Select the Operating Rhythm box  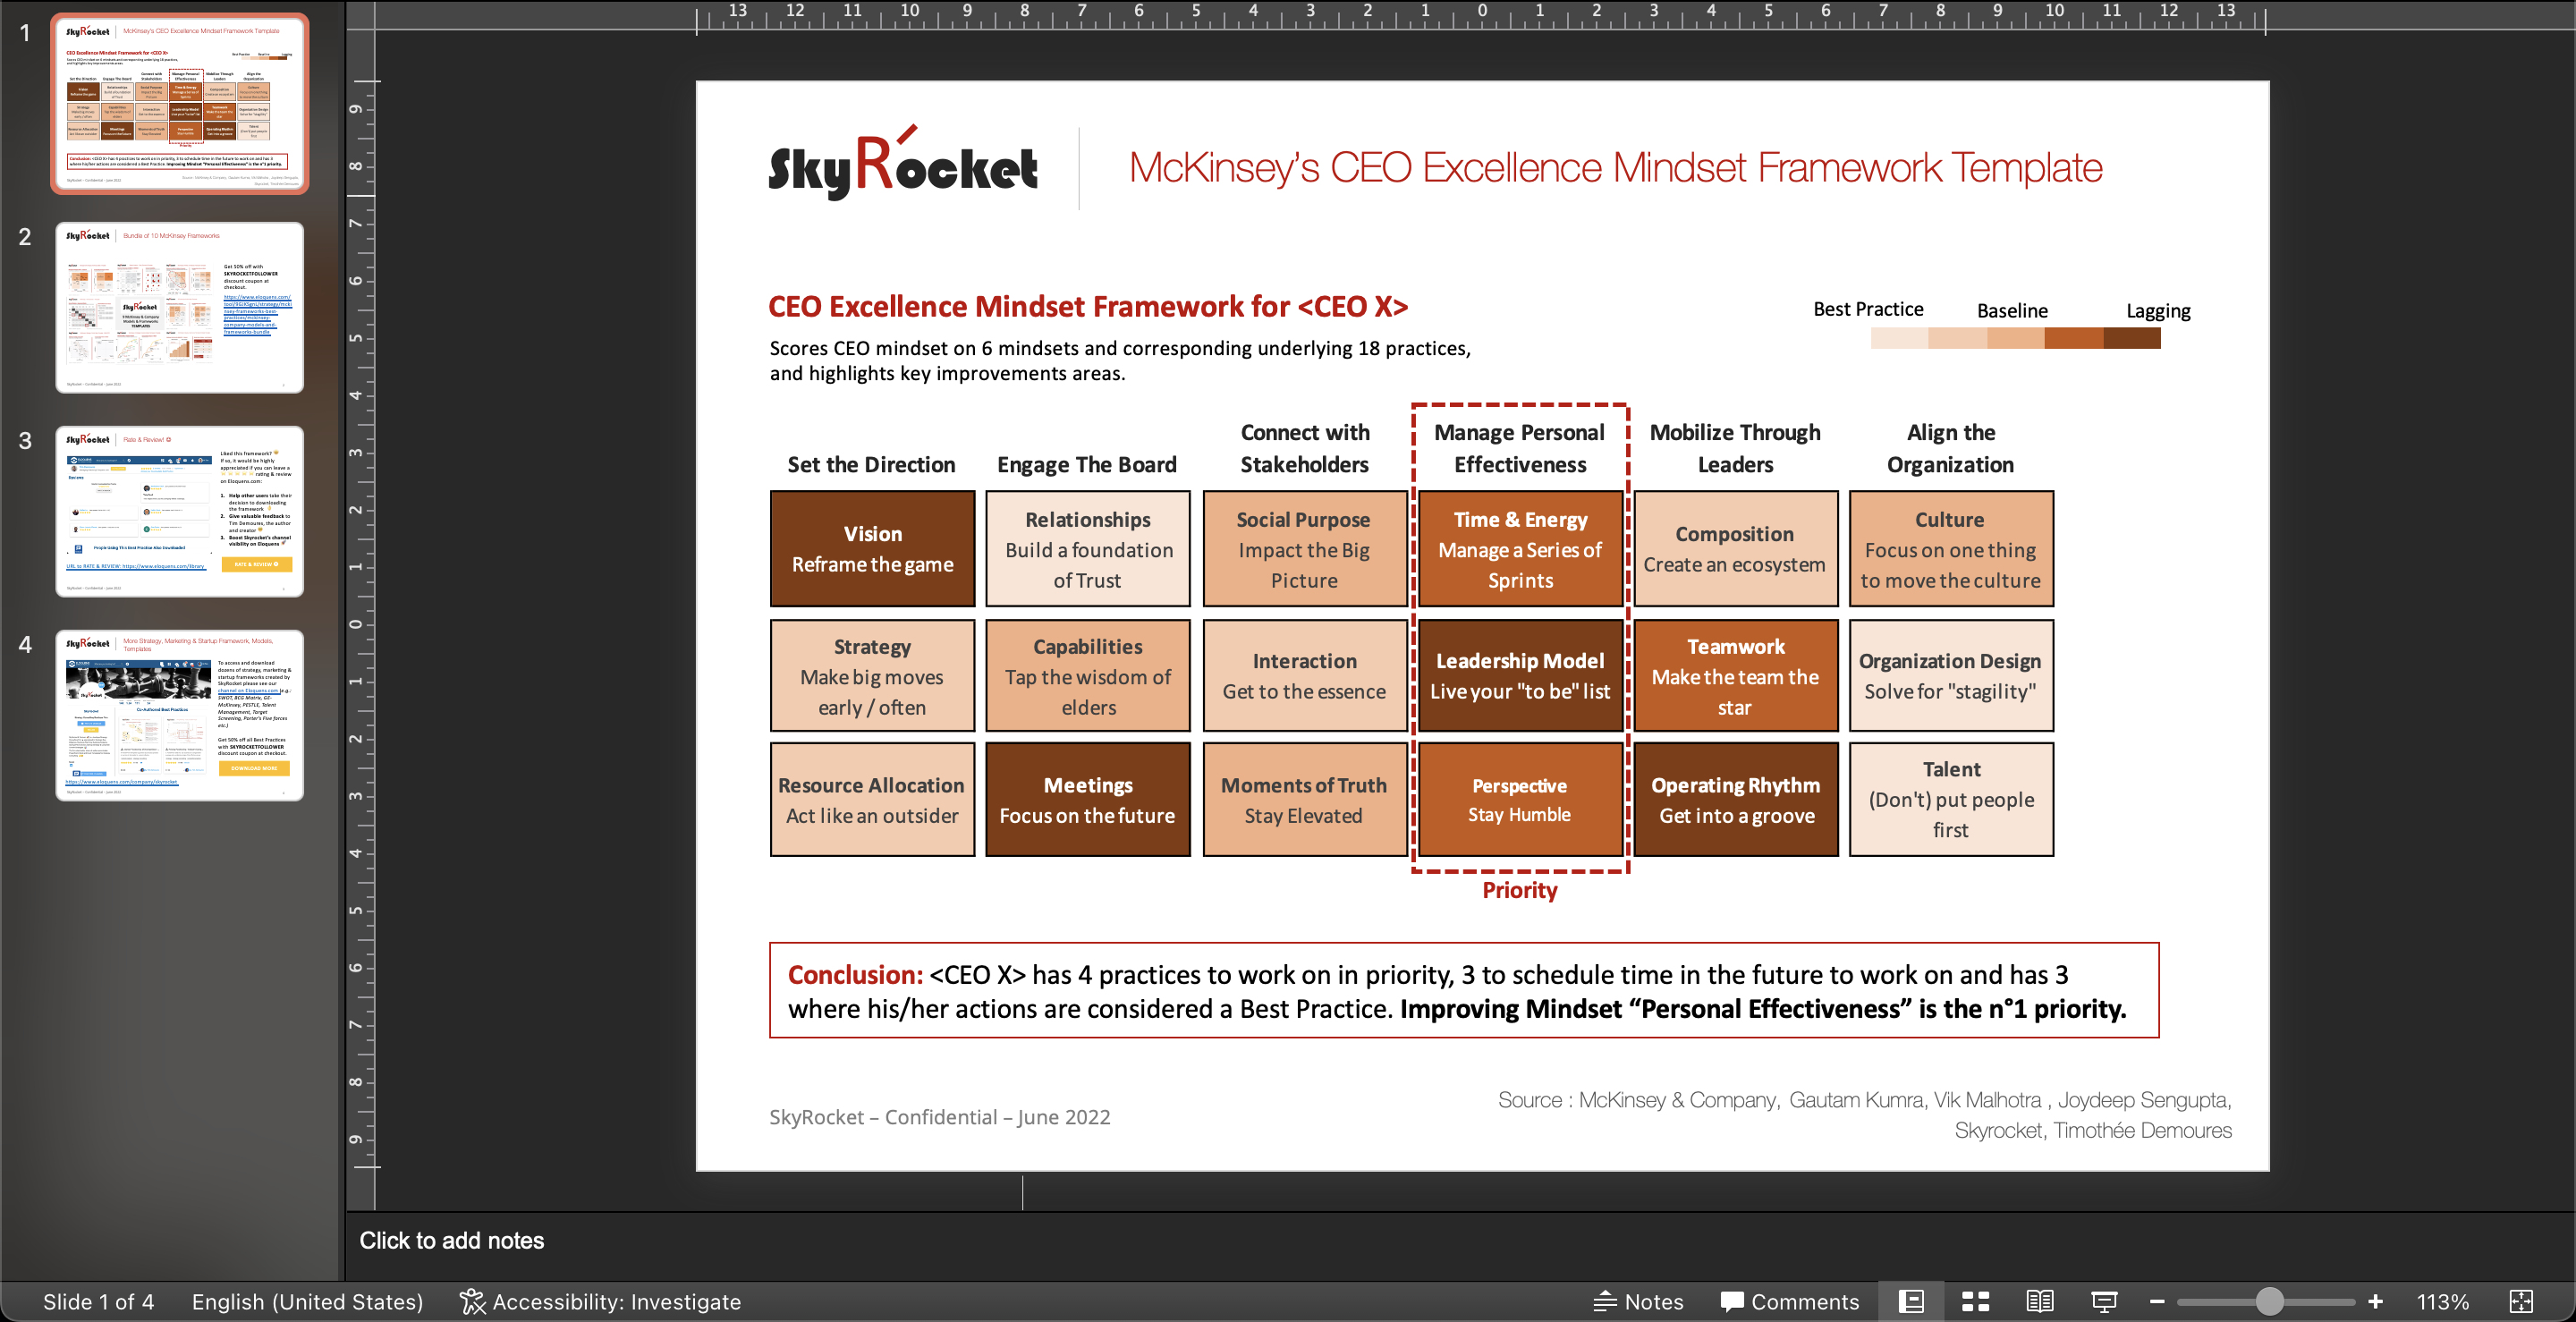click(1735, 799)
